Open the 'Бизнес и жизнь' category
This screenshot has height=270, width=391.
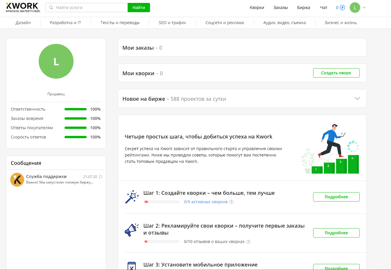tap(341, 23)
